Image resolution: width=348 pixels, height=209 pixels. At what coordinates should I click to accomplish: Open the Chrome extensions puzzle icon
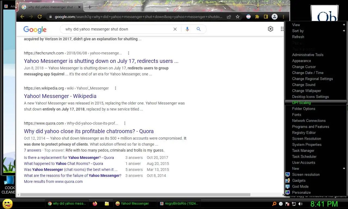pyautogui.click(x=257, y=17)
